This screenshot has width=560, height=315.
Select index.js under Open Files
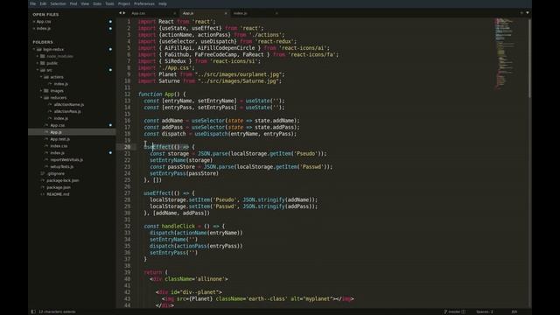pyautogui.click(x=44, y=29)
